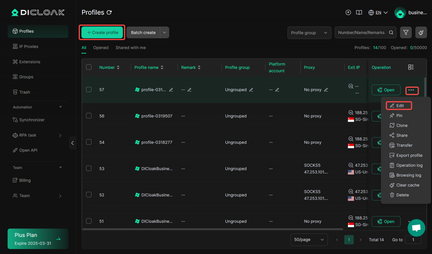Open the Profile group dropdown

(x=309, y=33)
